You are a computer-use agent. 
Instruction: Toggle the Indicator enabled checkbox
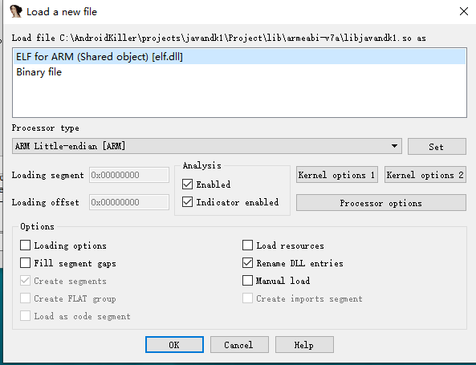187,202
